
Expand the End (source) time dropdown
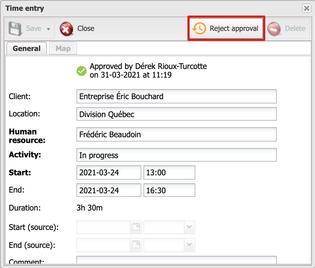coord(190,245)
